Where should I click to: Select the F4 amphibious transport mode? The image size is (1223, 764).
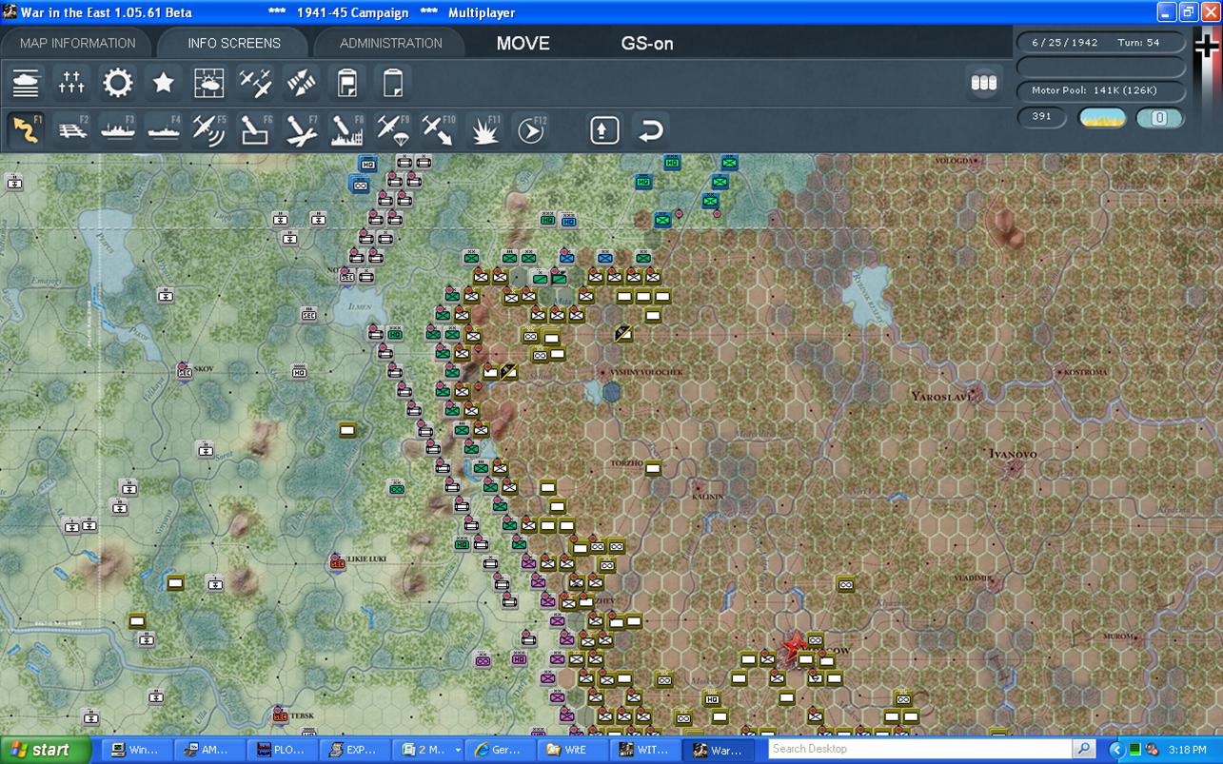point(163,129)
